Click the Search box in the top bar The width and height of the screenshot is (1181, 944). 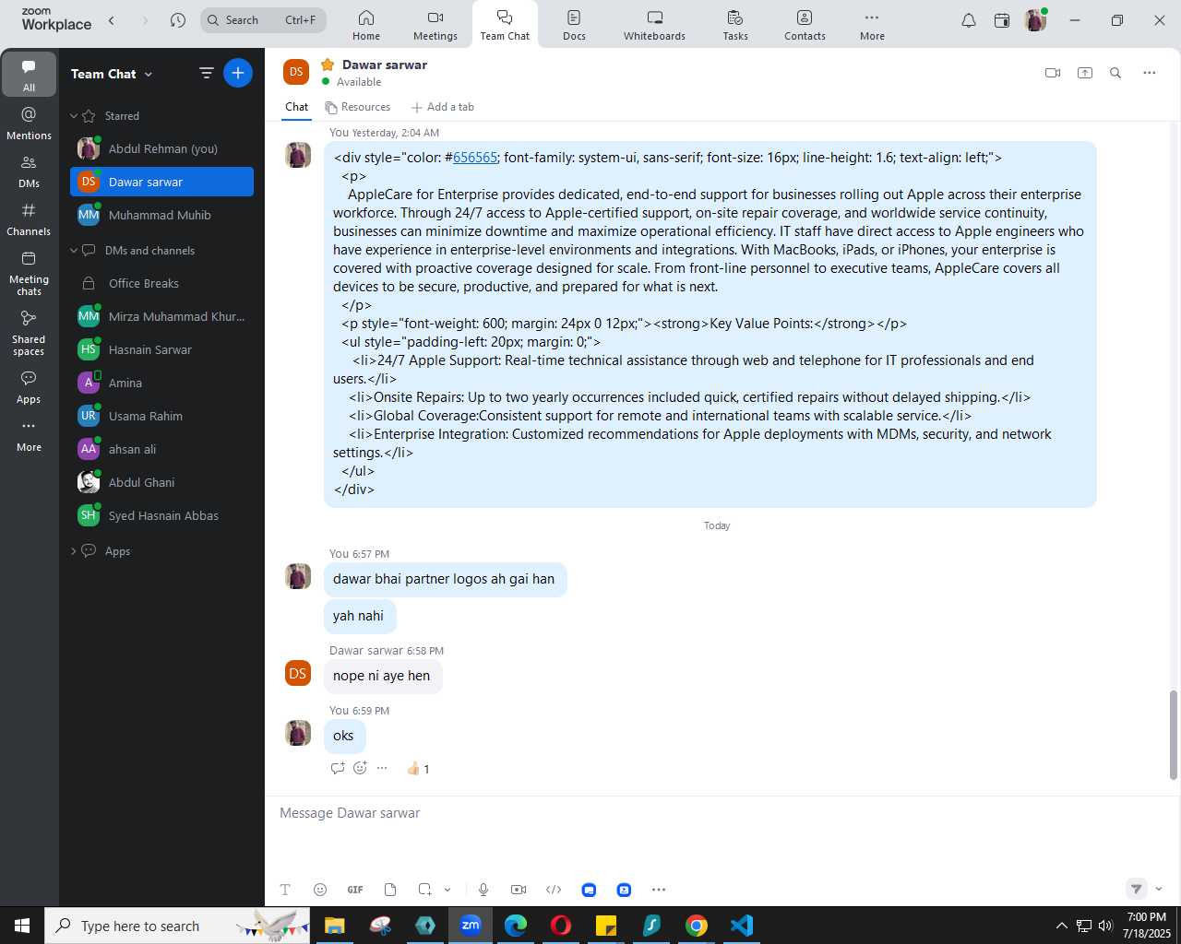coord(263,20)
